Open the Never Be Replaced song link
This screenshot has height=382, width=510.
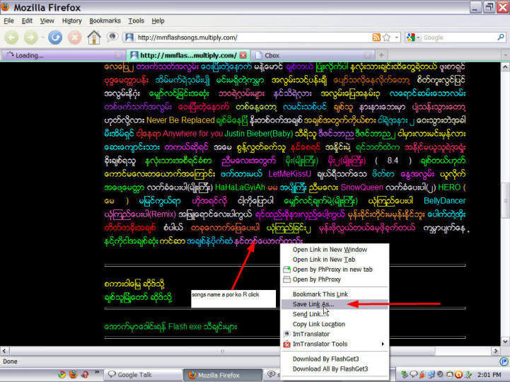point(180,120)
